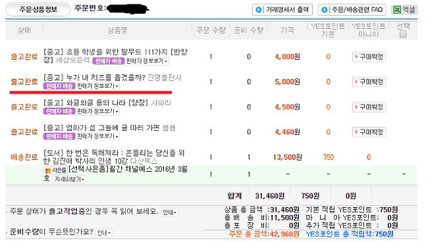
Task: Click the 거래명세서 출력 play icon
Action: (258, 10)
